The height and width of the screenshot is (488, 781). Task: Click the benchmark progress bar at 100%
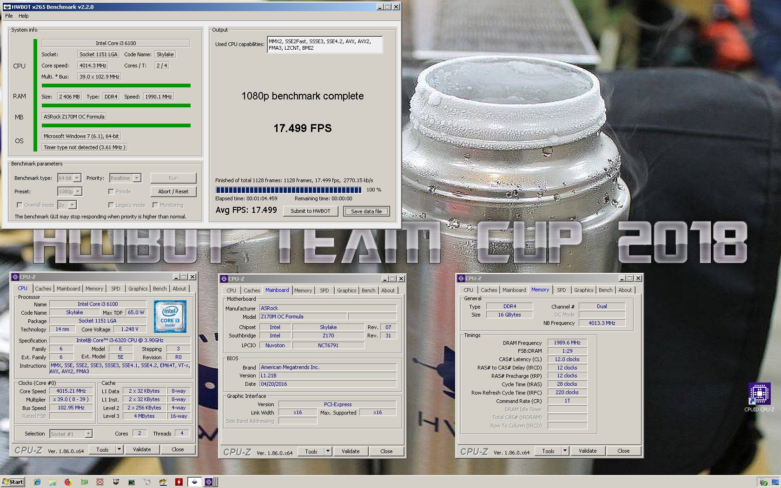click(288, 190)
